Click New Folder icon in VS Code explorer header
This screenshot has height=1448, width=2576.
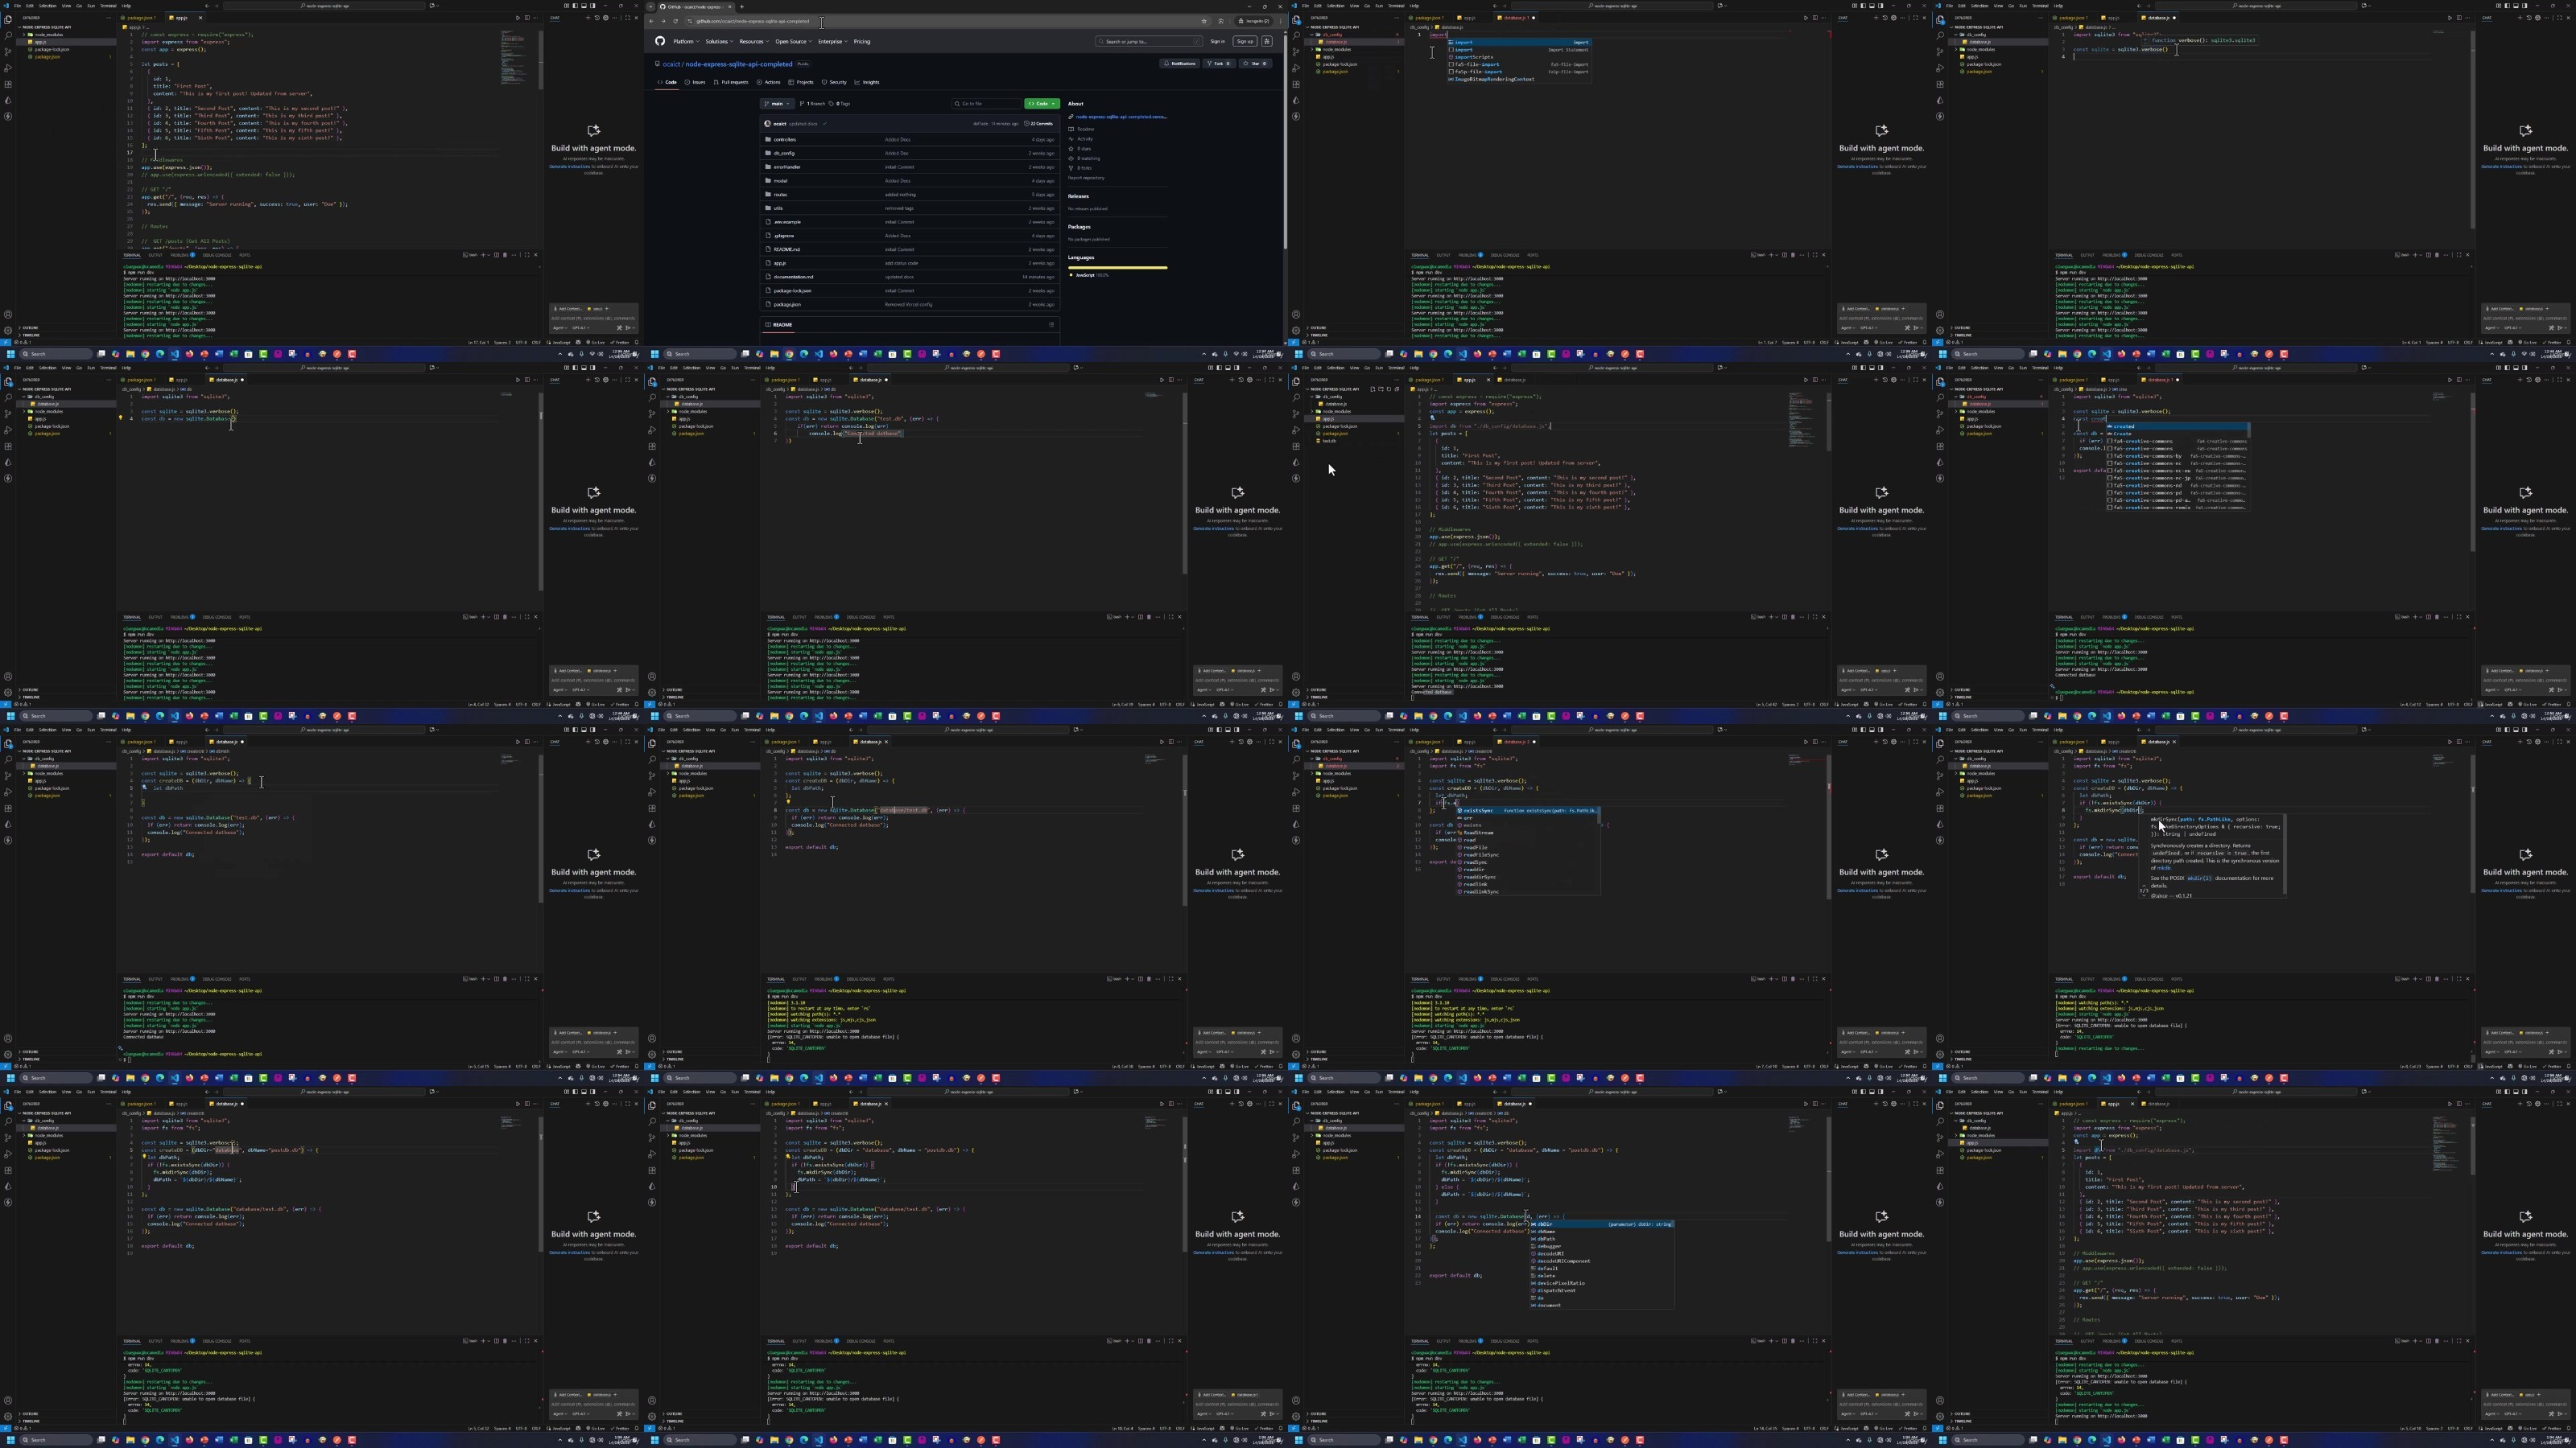(x=1382, y=389)
